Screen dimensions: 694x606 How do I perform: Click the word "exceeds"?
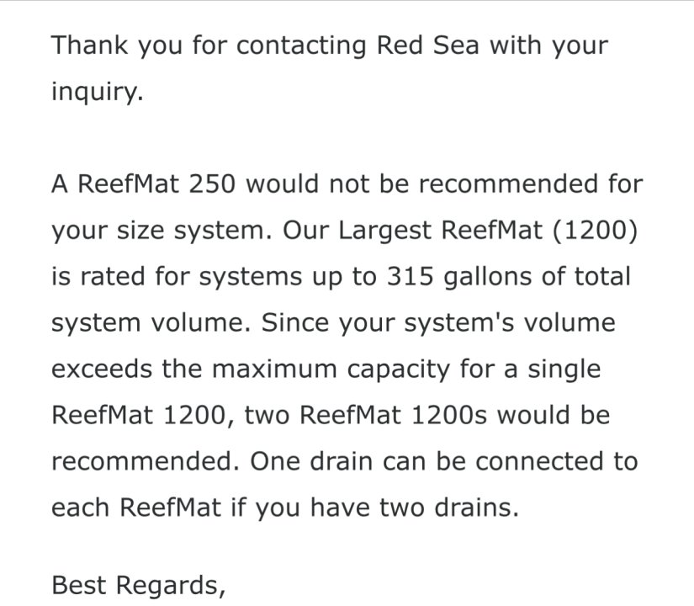[102, 369]
